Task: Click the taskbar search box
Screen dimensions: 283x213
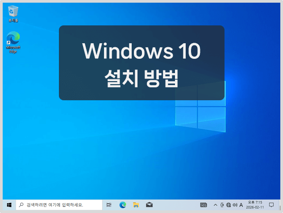Action: (59, 205)
